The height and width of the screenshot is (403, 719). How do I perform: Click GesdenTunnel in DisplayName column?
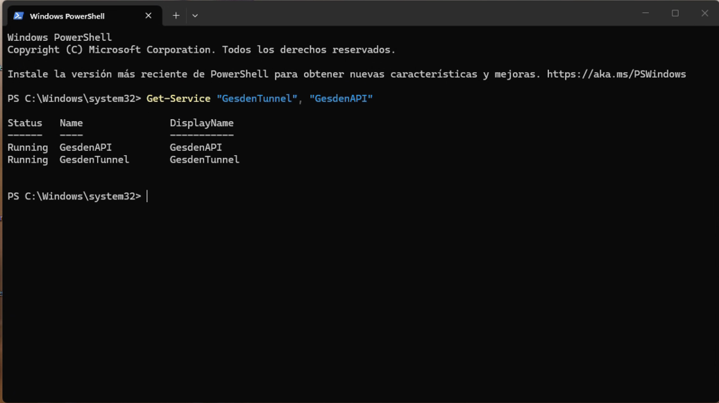tap(205, 160)
